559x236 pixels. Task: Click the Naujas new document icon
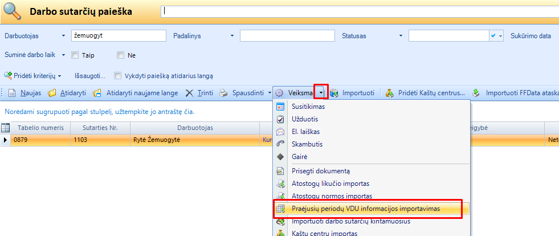coord(11,92)
